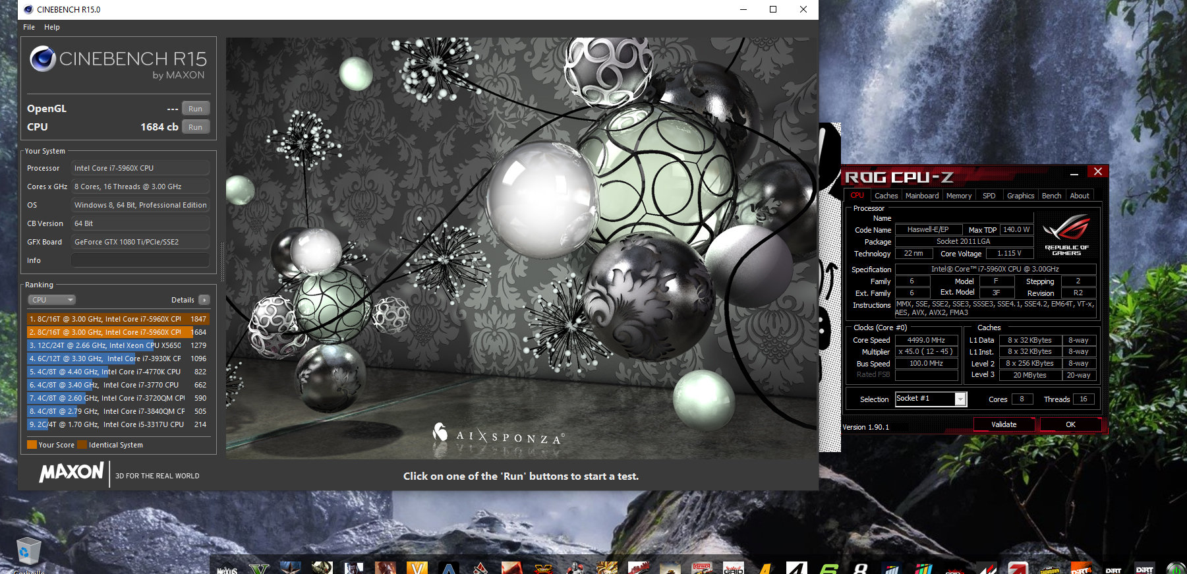The image size is (1187, 574).
Task: Click the Level 3 cache value 20 MBytes
Action: (1029, 375)
